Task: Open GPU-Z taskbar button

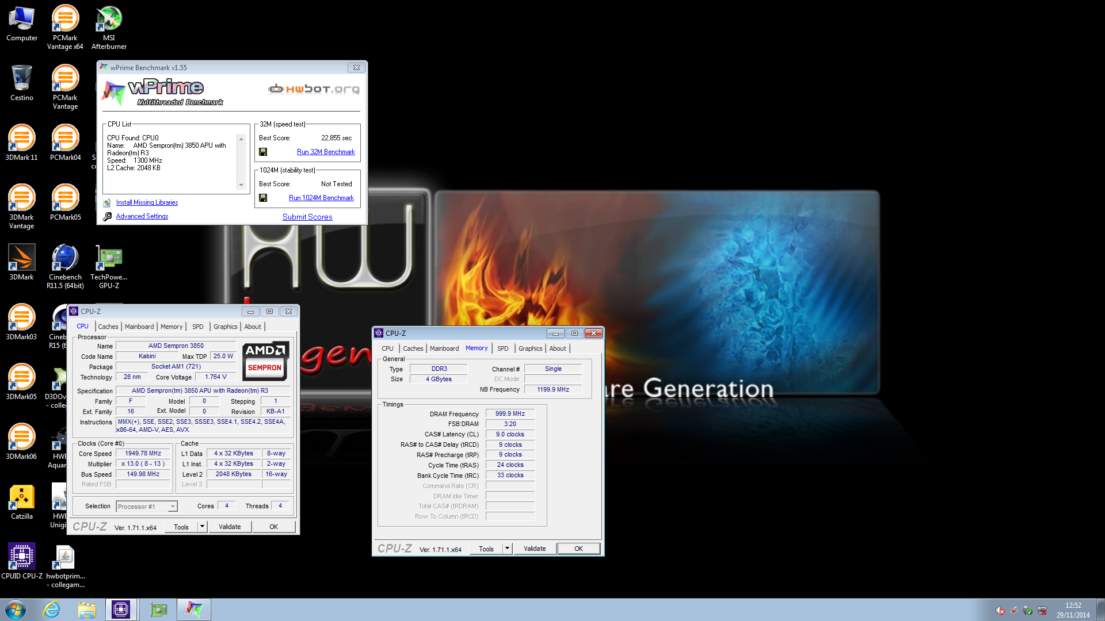Action: pyautogui.click(x=158, y=609)
